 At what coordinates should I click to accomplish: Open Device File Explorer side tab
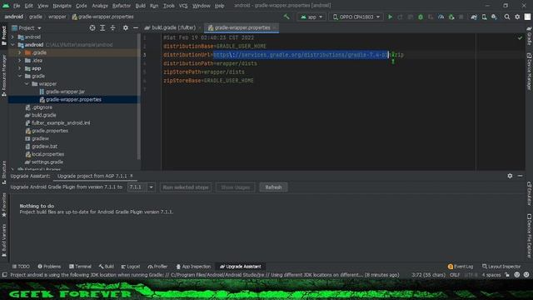point(530,236)
